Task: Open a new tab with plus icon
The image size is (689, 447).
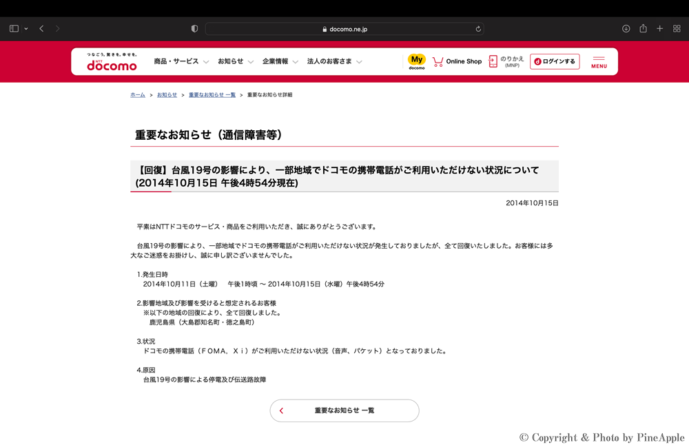Action: pyautogui.click(x=659, y=29)
